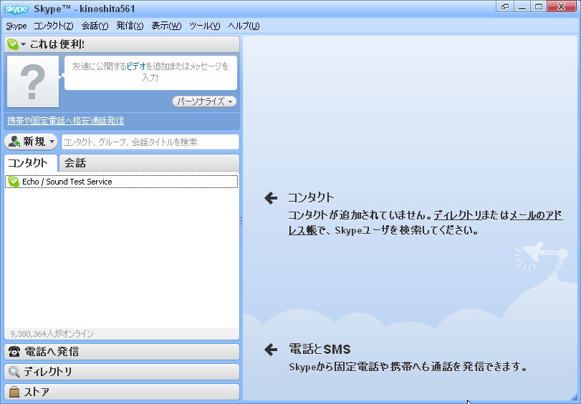Minimize the Skype window

click(522, 6)
